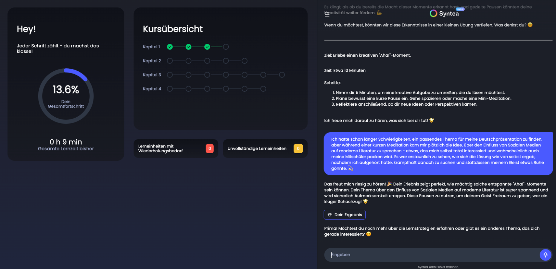Click the graduation cap icon in Dein Ergebnis

pos(330,215)
